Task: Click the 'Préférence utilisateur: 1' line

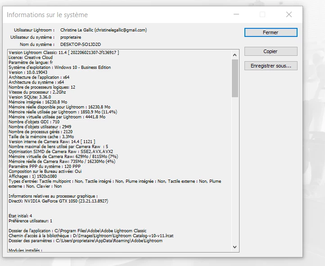Action: click(31, 221)
